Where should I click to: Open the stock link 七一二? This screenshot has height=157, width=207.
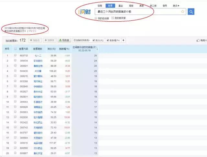(38, 56)
